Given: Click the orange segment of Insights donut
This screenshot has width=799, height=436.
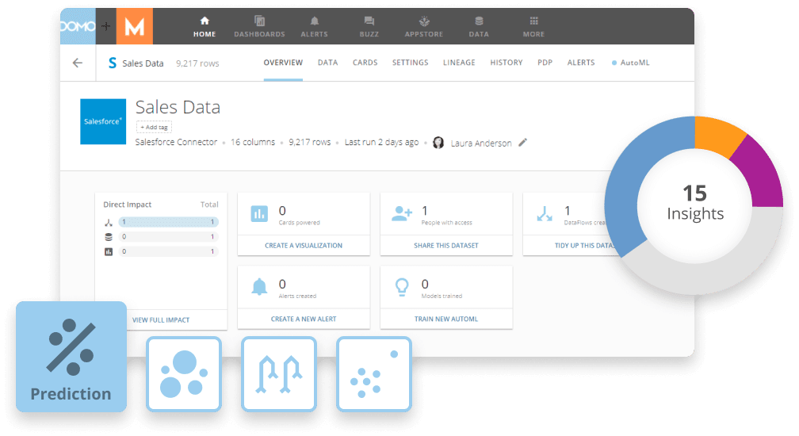Looking at the screenshot, I should pyautogui.click(x=717, y=136).
